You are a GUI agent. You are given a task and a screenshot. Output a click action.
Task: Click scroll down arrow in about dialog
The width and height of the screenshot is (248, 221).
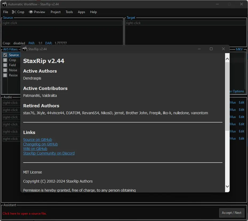pos(227,186)
